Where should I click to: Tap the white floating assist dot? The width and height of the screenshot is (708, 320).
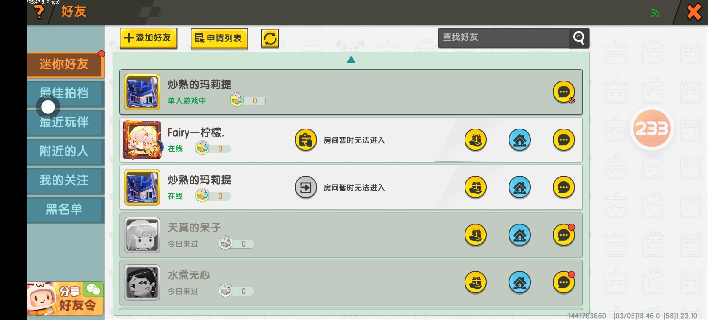point(48,107)
